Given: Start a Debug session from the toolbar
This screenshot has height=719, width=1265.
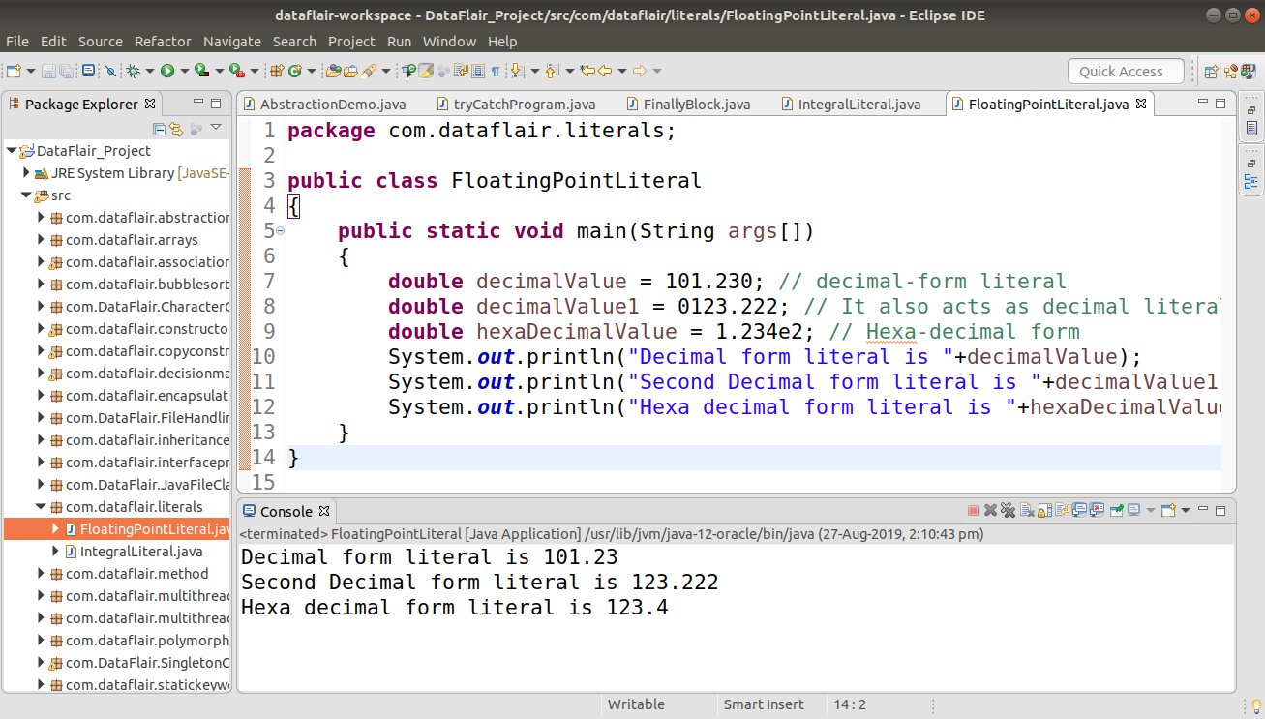Looking at the screenshot, I should tap(135, 71).
